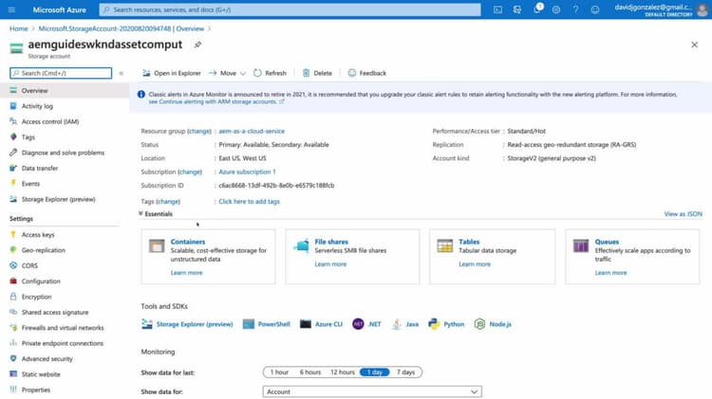
Task: Select the 7 days time range
Action: (x=405, y=372)
